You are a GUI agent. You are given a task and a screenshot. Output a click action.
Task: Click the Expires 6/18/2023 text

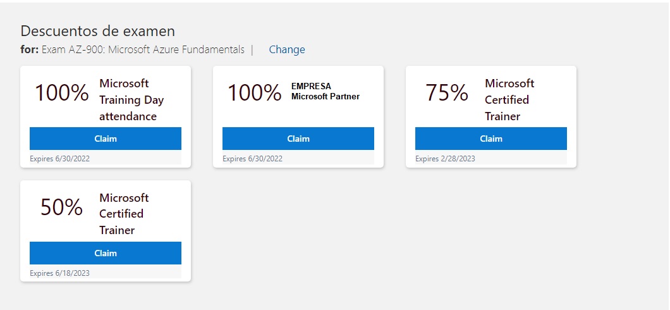pos(60,273)
